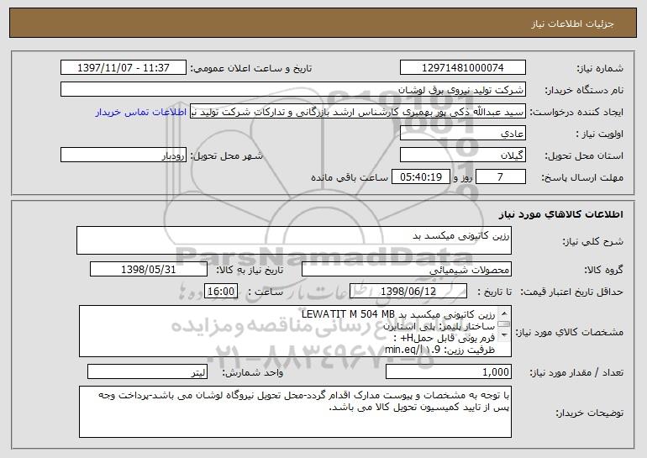Select the remaining days field showing 7
The image size is (647, 458).
point(501,177)
